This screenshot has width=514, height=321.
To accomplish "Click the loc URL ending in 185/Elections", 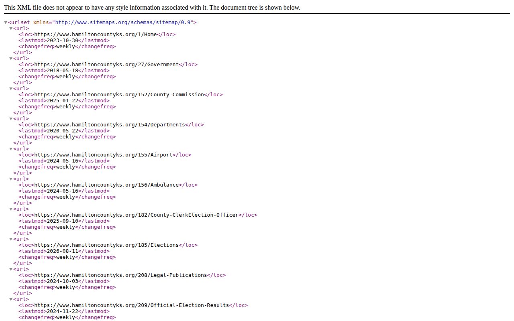I will 106,245.
